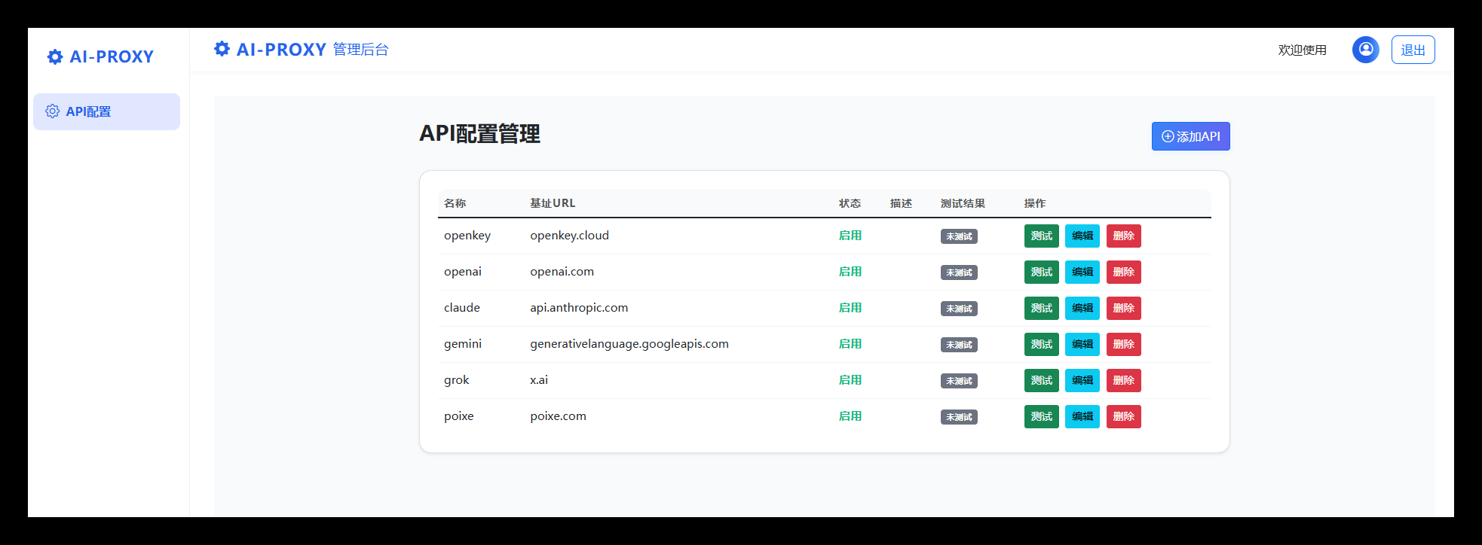Viewport: 1482px width, 545px height.
Task: Click the API配置 gear icon in sidebar
Action: (52, 111)
